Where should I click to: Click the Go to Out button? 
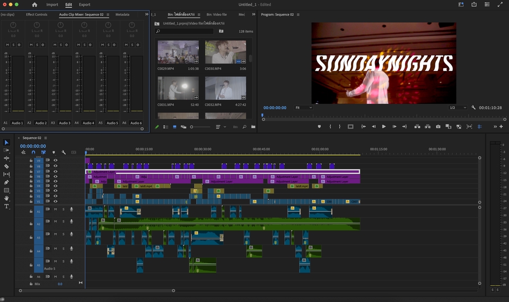405,127
